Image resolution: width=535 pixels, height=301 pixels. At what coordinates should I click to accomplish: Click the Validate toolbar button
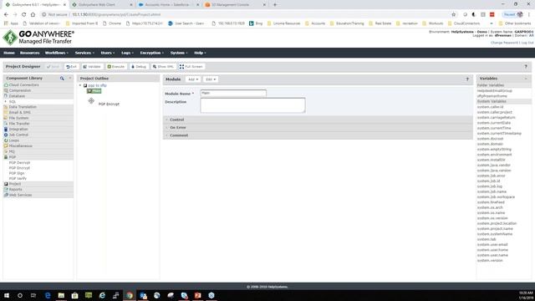point(92,67)
